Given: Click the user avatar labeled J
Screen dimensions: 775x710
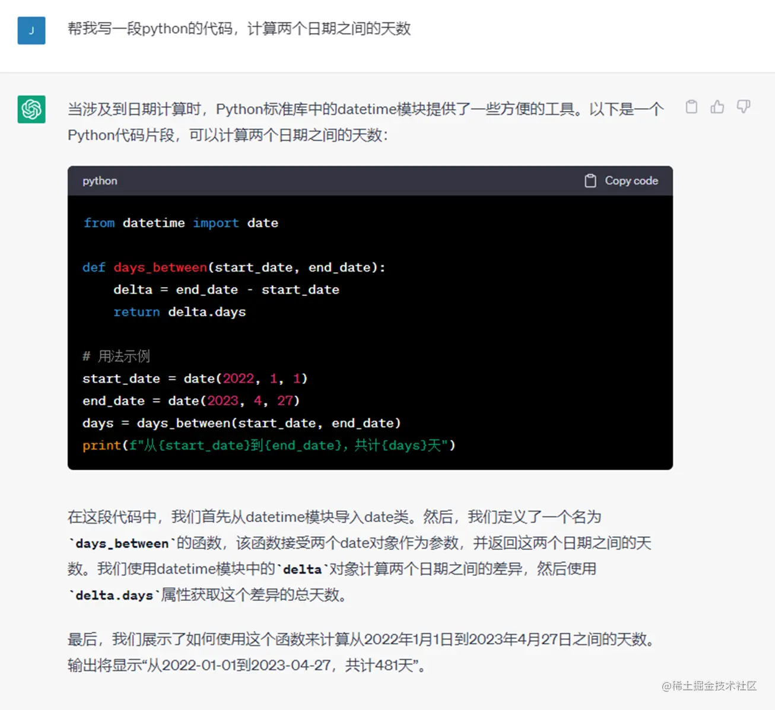Looking at the screenshot, I should point(31,30).
